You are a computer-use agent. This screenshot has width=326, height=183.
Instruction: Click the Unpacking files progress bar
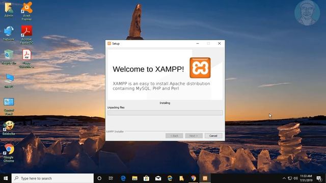click(x=165, y=113)
